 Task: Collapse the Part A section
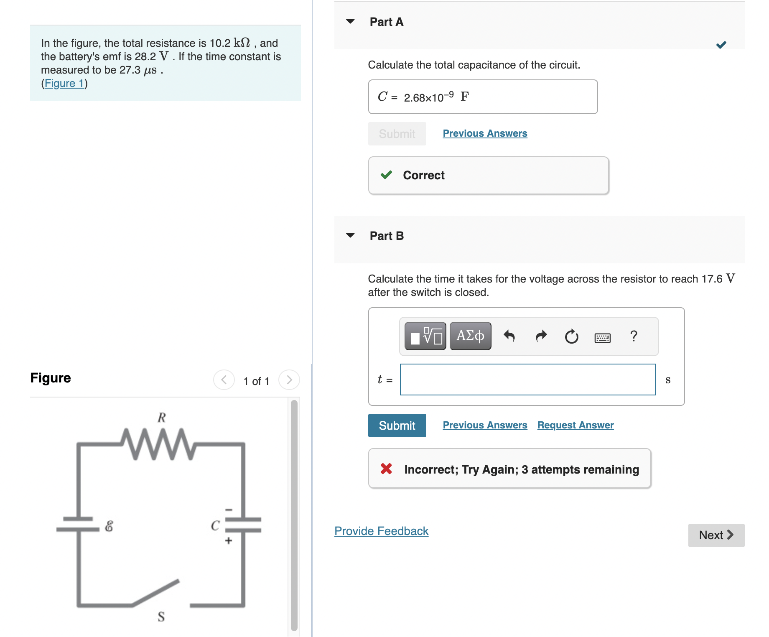tap(350, 22)
